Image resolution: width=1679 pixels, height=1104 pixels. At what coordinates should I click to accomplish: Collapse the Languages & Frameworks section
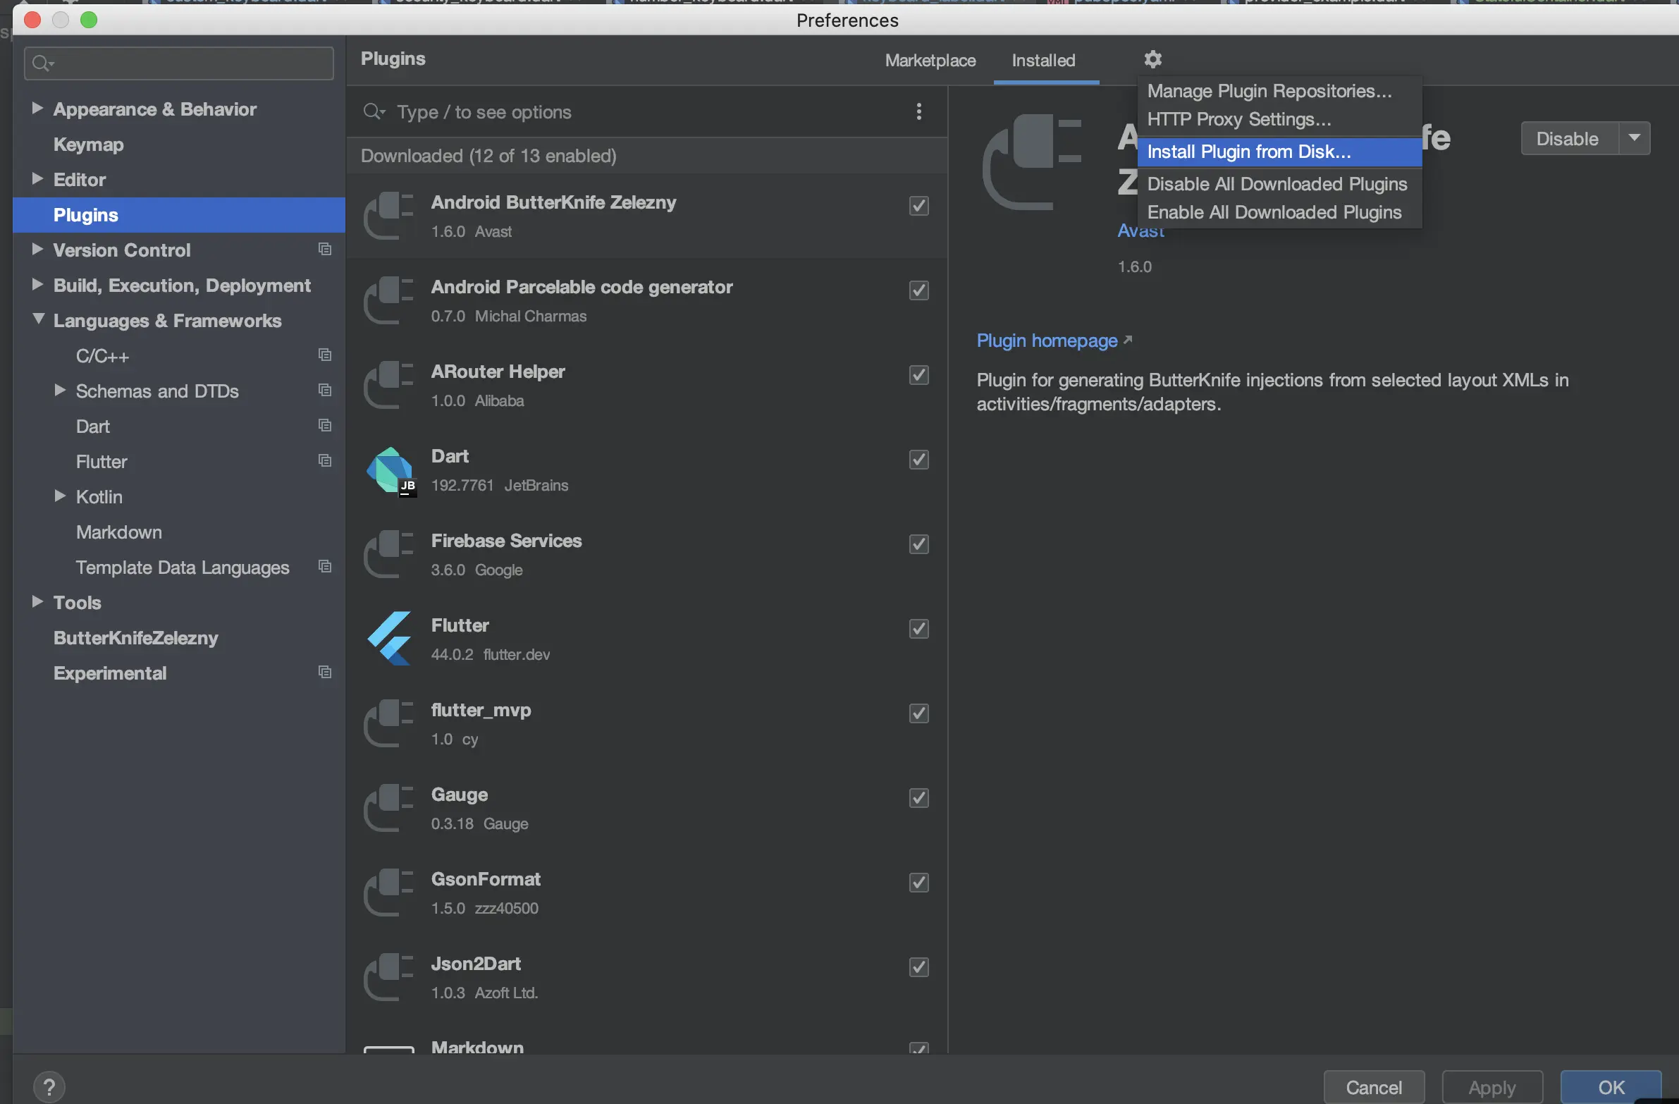pos(37,319)
